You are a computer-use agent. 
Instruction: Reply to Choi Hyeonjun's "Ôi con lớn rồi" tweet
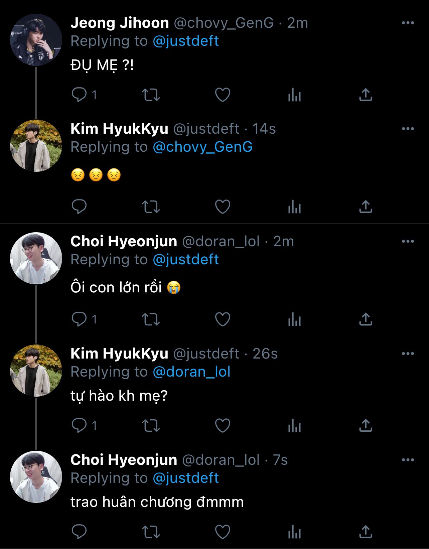click(x=79, y=319)
